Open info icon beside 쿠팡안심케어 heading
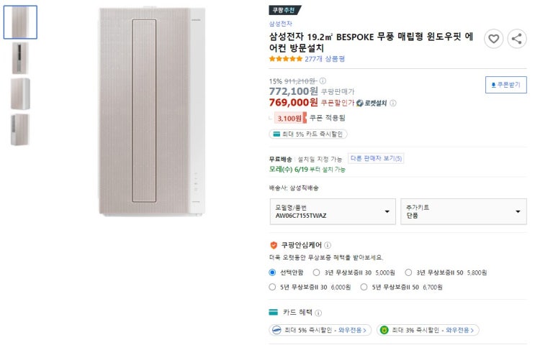 (x=328, y=245)
